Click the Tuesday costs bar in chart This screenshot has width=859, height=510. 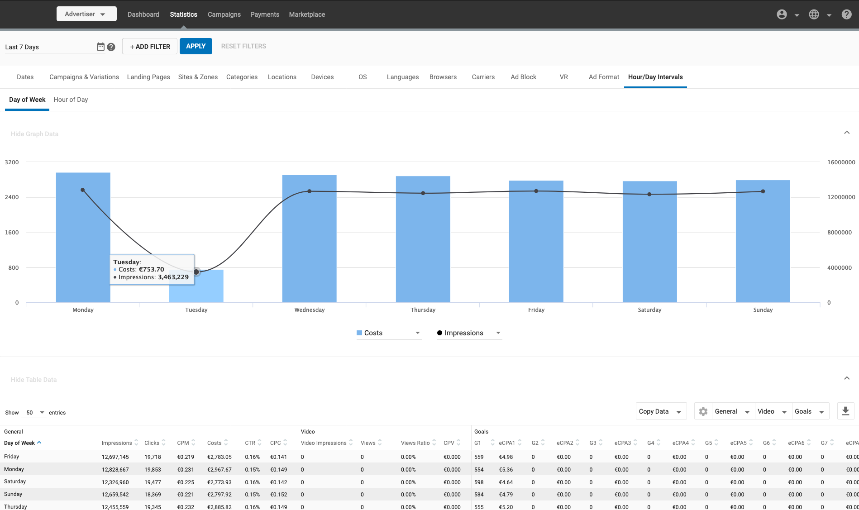pyautogui.click(x=196, y=290)
